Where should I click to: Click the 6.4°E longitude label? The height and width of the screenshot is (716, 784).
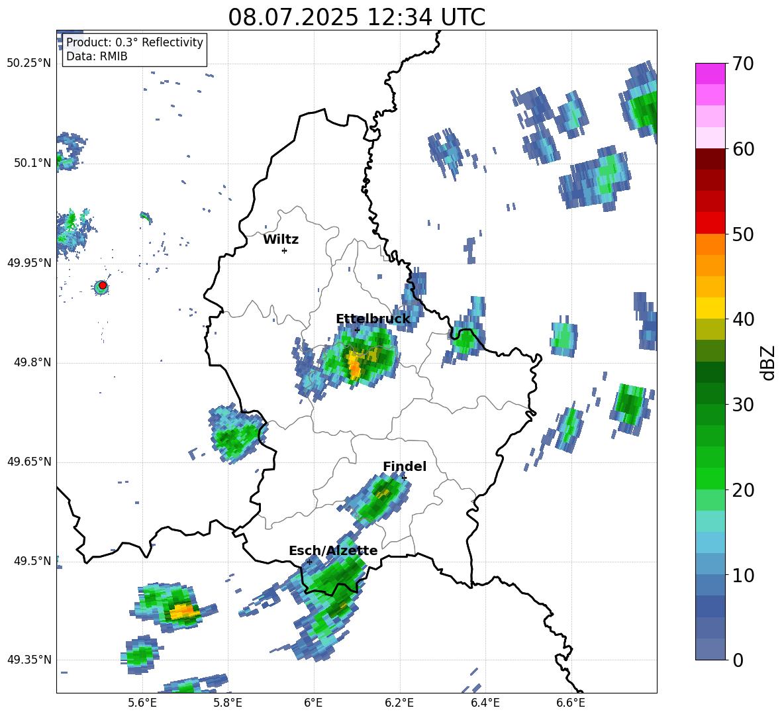point(485,703)
